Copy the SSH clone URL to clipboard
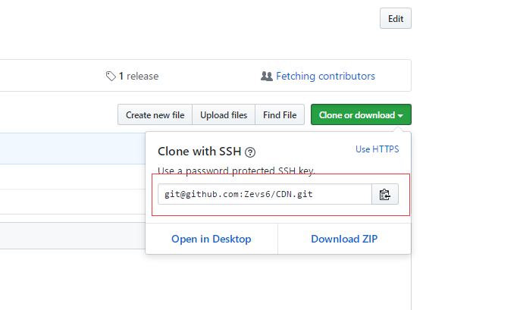Viewport: 520px width, 310px height. tap(385, 194)
